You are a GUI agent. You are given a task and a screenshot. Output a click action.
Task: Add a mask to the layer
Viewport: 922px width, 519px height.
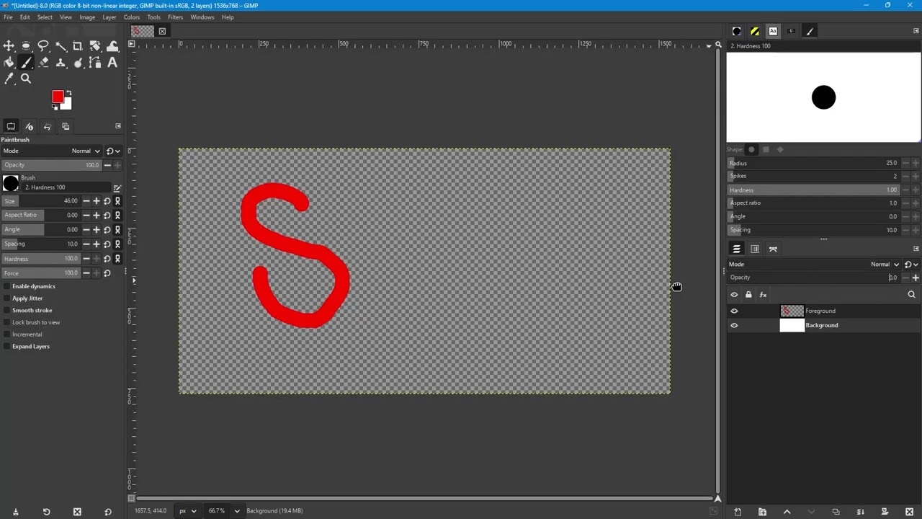(x=885, y=512)
